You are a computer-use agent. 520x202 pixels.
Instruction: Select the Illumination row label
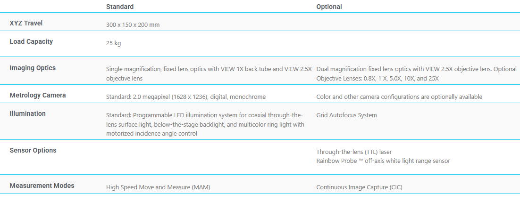pos(28,113)
